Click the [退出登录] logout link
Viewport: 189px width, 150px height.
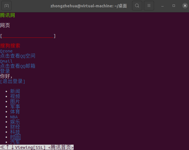pyautogui.click(x=12, y=81)
